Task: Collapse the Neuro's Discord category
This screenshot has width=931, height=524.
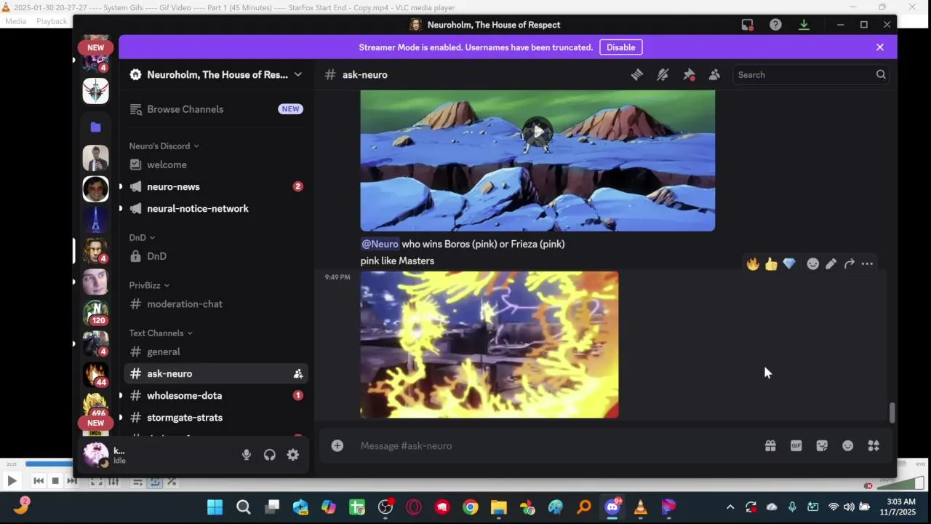Action: [x=164, y=146]
